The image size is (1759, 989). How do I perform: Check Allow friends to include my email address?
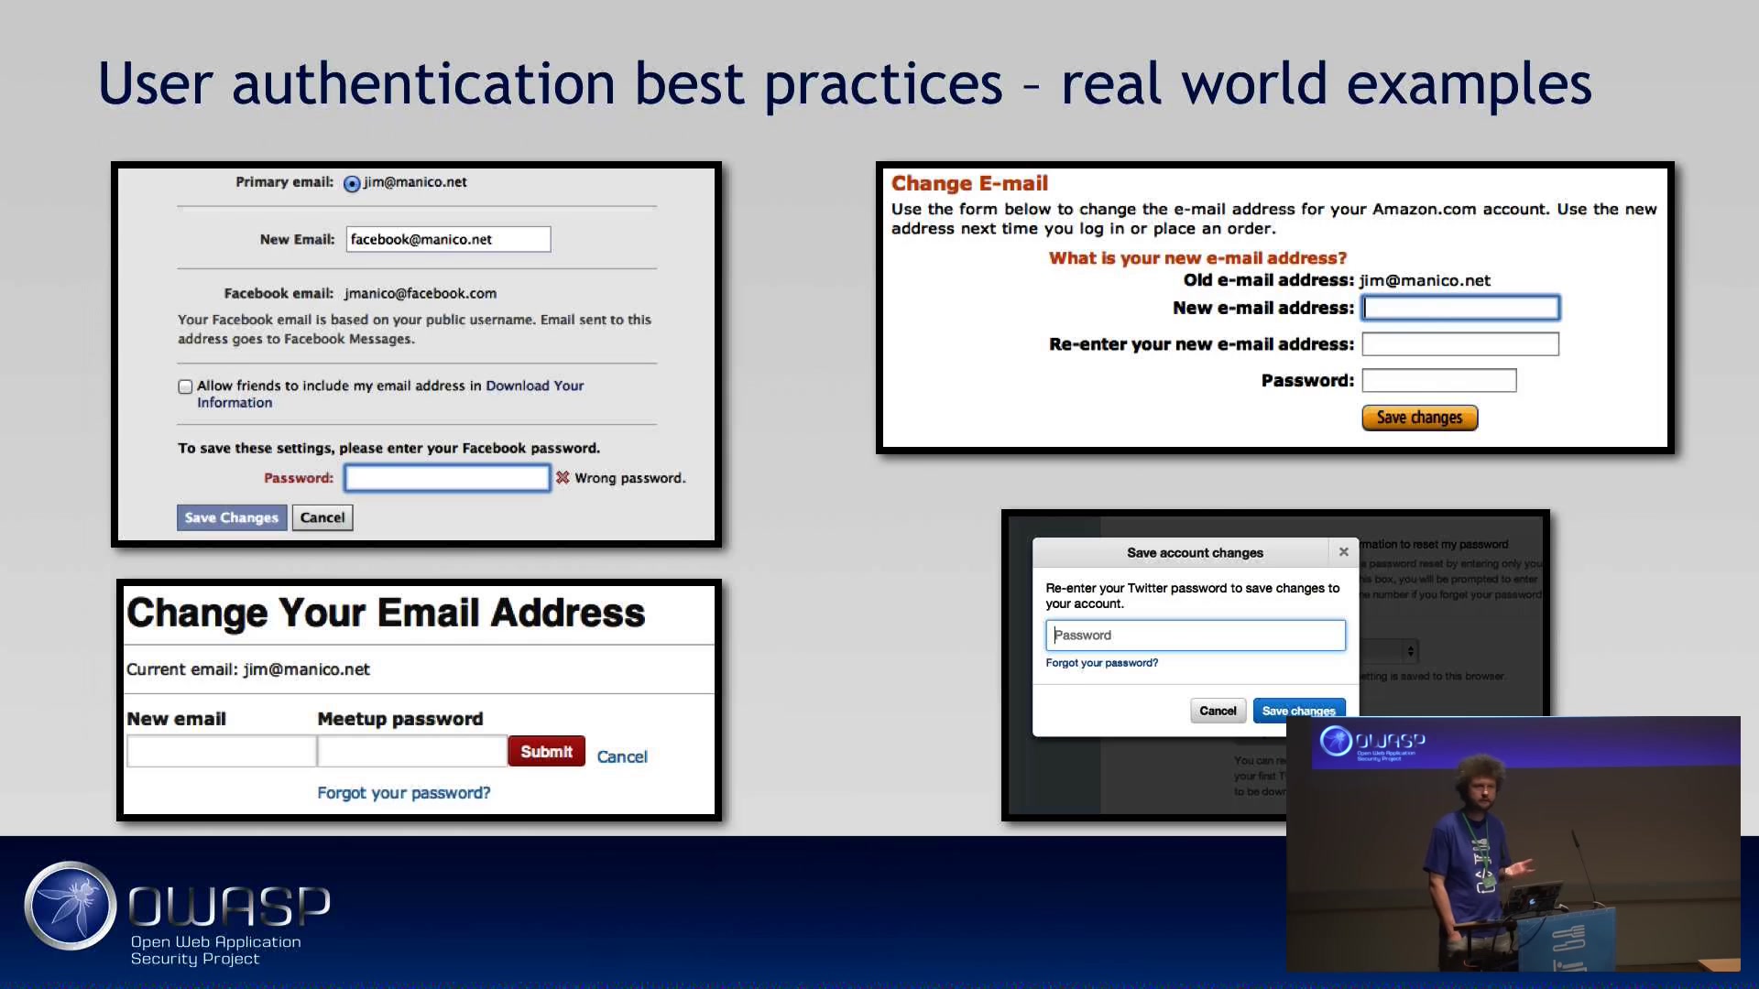(x=185, y=386)
